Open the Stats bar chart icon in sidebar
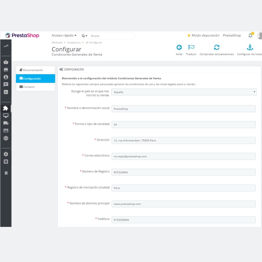Screen dimensions: 262x262 (x=6, y=92)
